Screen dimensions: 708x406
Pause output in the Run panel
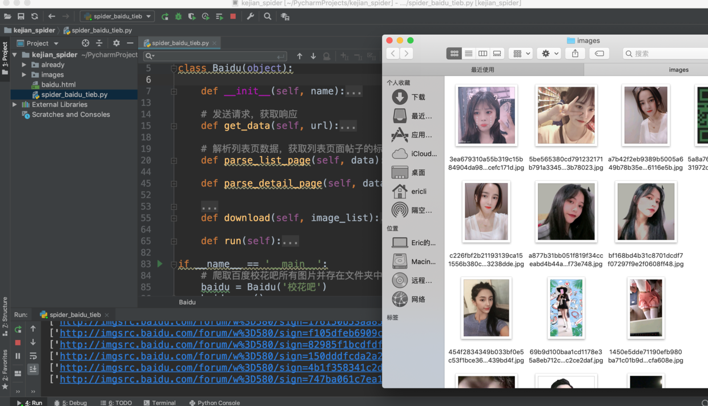(18, 356)
